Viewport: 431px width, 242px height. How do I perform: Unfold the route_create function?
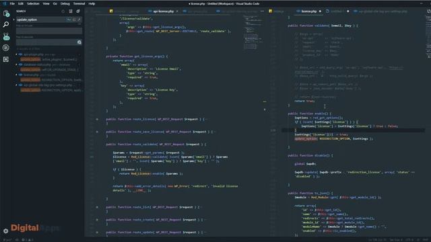(97, 220)
